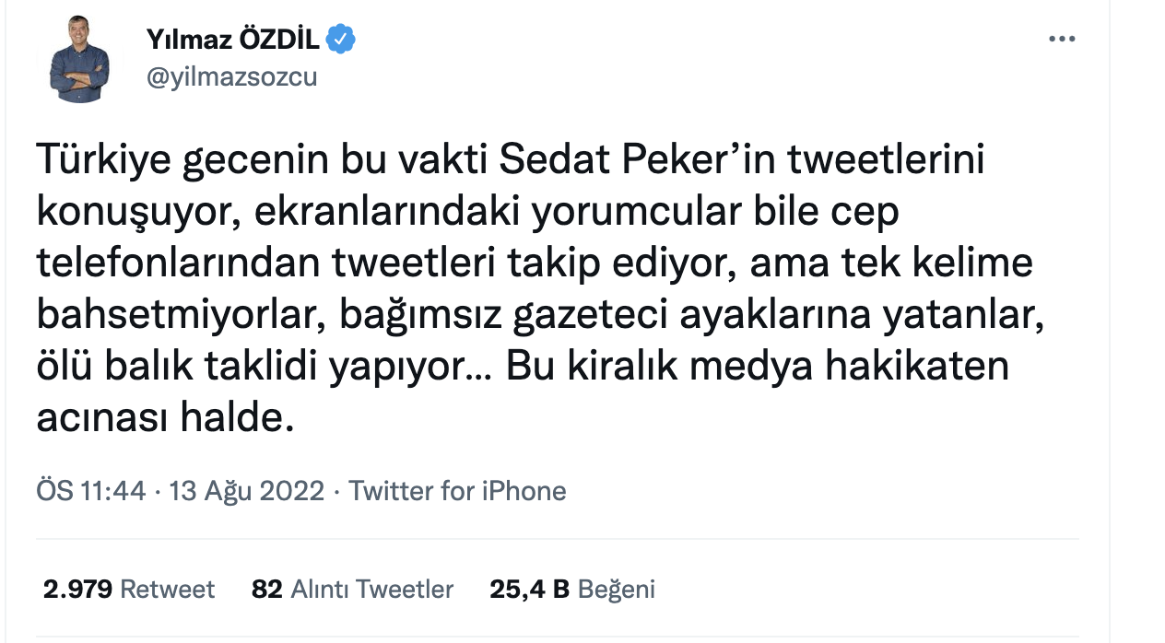
Task: Click the Twitter for iPhone source label
Action: pos(458,491)
